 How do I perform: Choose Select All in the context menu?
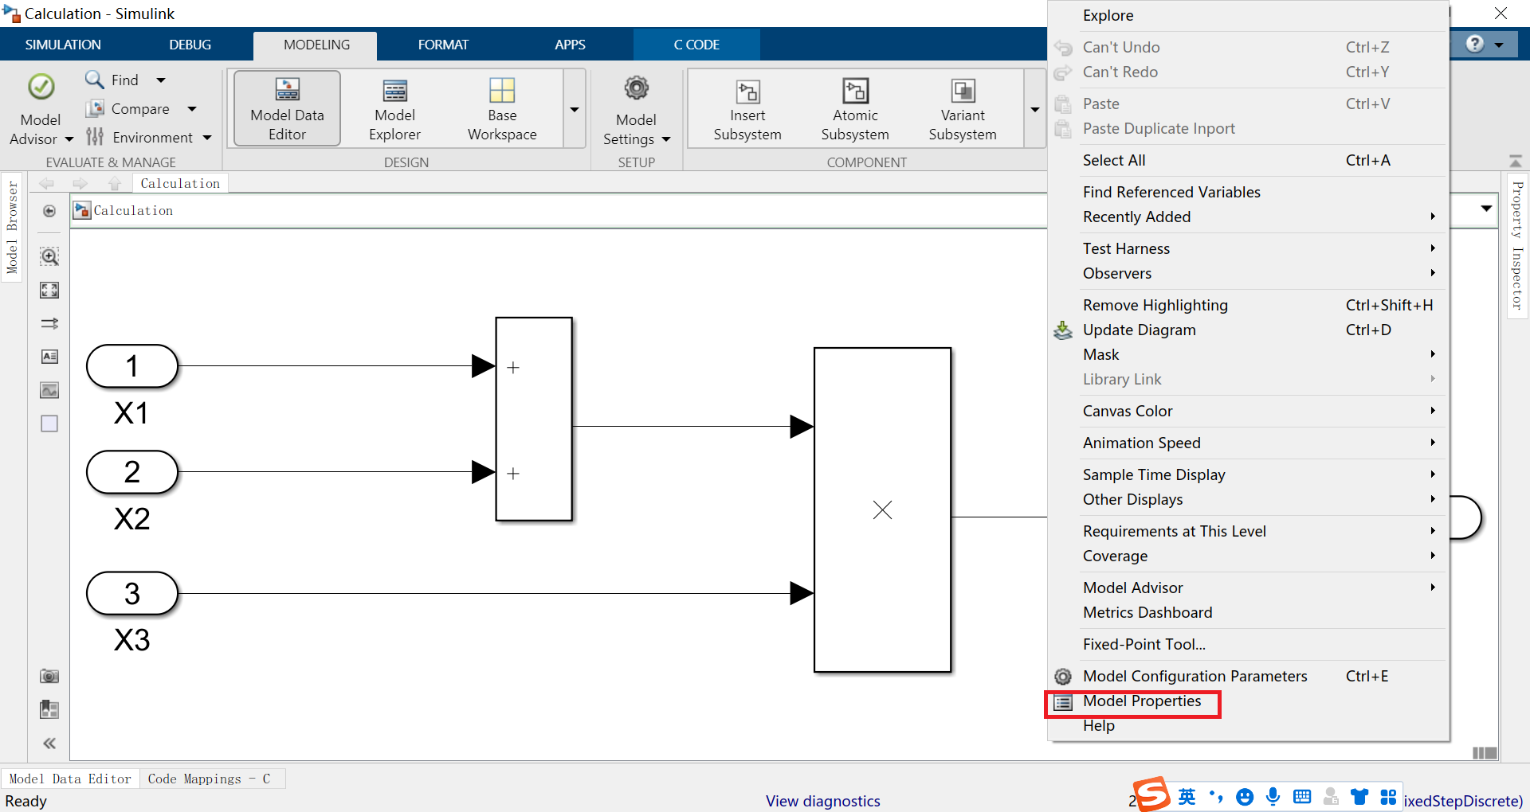click(x=1248, y=160)
